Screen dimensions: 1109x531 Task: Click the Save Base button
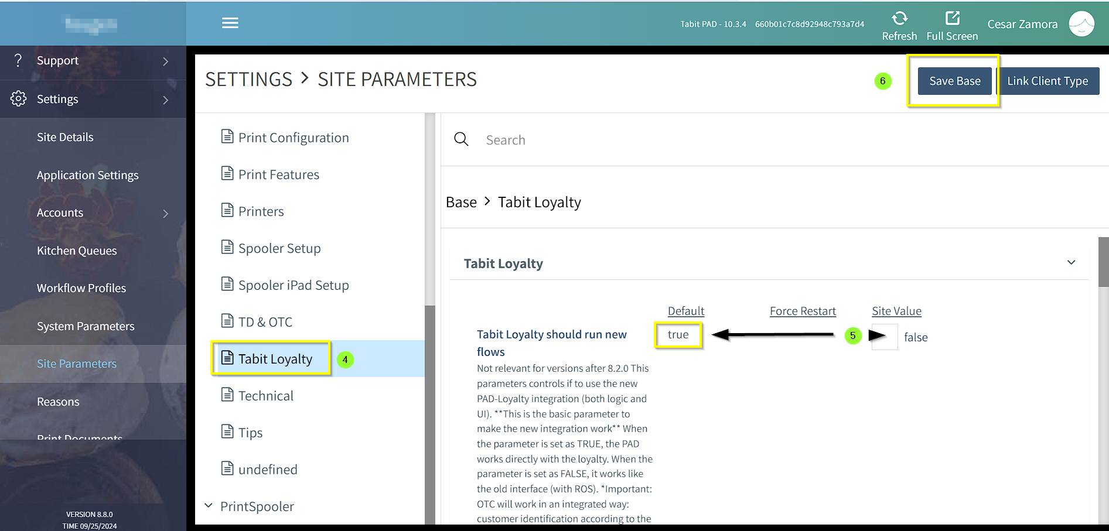click(954, 81)
